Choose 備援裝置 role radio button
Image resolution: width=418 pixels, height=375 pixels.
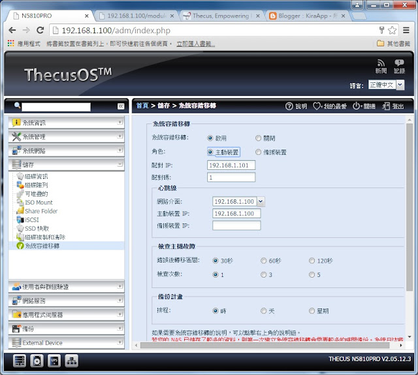tap(258, 152)
